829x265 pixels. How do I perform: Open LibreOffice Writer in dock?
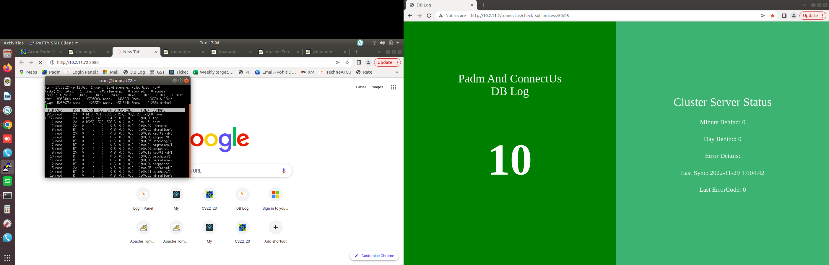pyautogui.click(x=7, y=96)
